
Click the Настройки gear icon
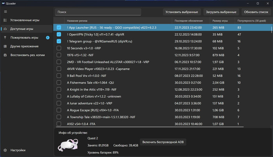tap(5, 150)
